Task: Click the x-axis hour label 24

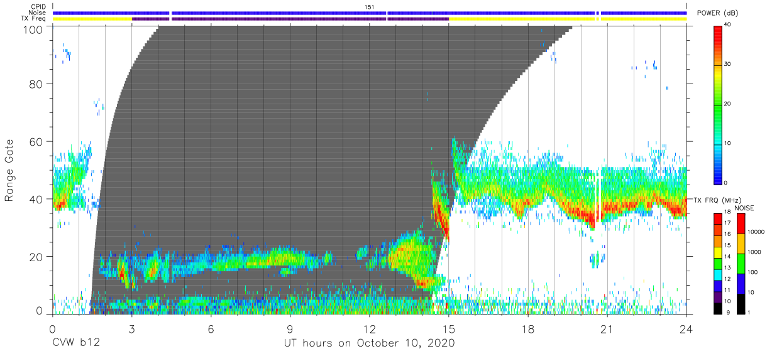Action: pyautogui.click(x=687, y=328)
